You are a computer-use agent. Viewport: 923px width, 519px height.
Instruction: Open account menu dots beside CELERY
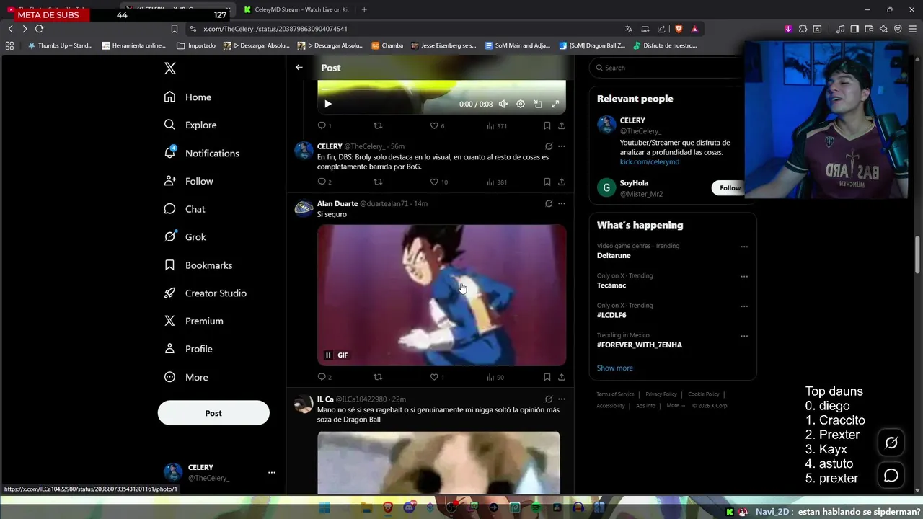point(271,472)
